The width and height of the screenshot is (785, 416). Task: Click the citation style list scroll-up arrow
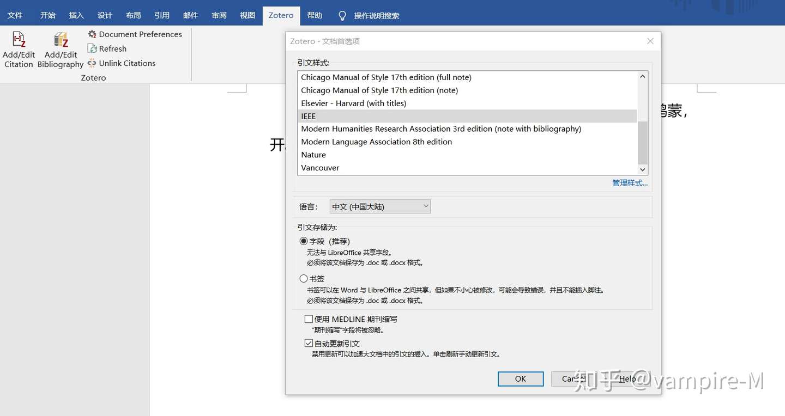(643, 76)
